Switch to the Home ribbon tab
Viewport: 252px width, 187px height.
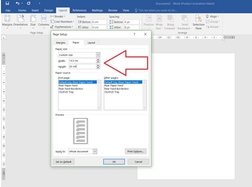tap(22, 10)
